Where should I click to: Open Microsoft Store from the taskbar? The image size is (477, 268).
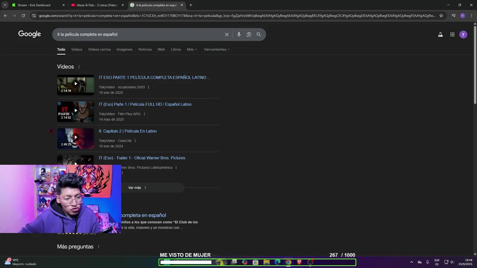(x=256, y=262)
